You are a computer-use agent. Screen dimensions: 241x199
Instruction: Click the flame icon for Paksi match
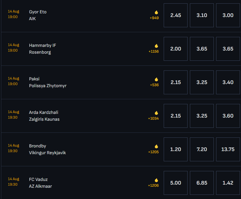pos(156,79)
